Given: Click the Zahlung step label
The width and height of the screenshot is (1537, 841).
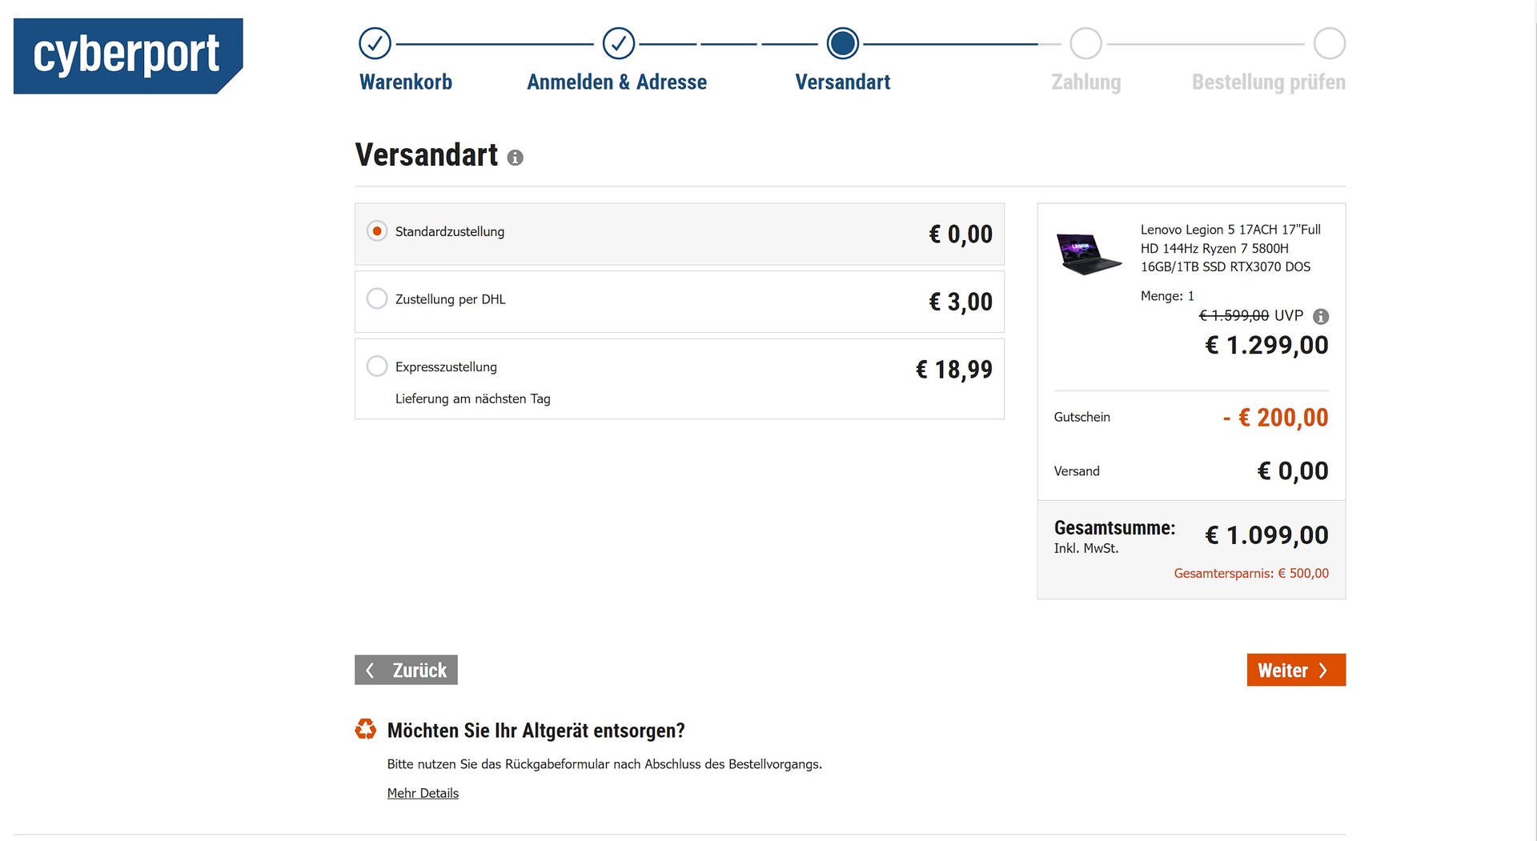Looking at the screenshot, I should 1086,82.
